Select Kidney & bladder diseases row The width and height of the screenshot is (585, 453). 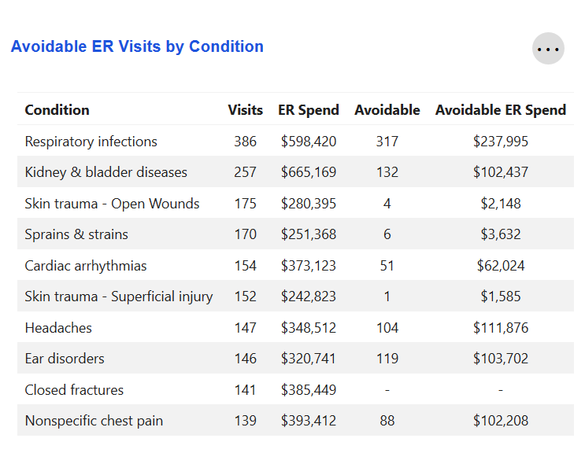click(x=106, y=172)
